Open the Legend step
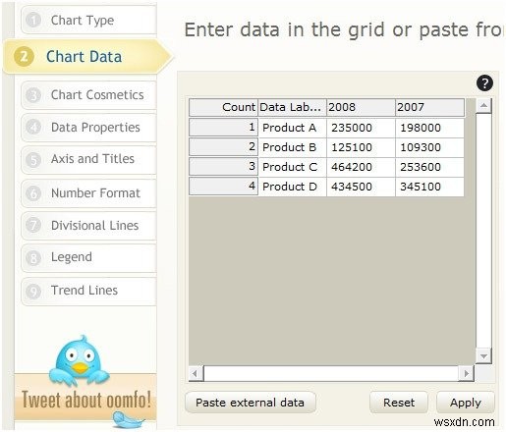 click(x=89, y=257)
